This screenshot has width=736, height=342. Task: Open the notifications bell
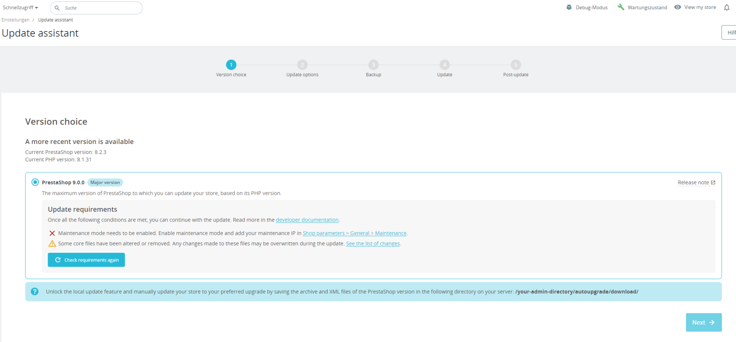(727, 8)
